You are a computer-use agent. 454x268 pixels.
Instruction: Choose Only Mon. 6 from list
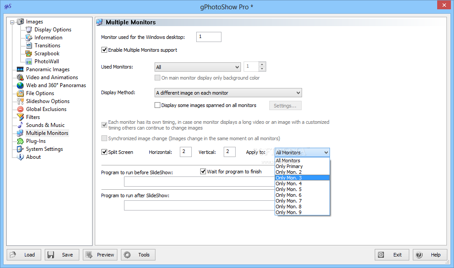[302, 195]
